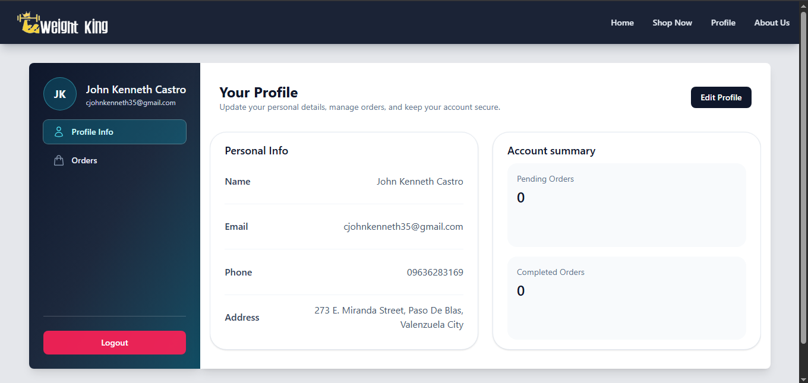Click the scrollbar down arrow
This screenshot has height=383, width=808.
point(803,378)
